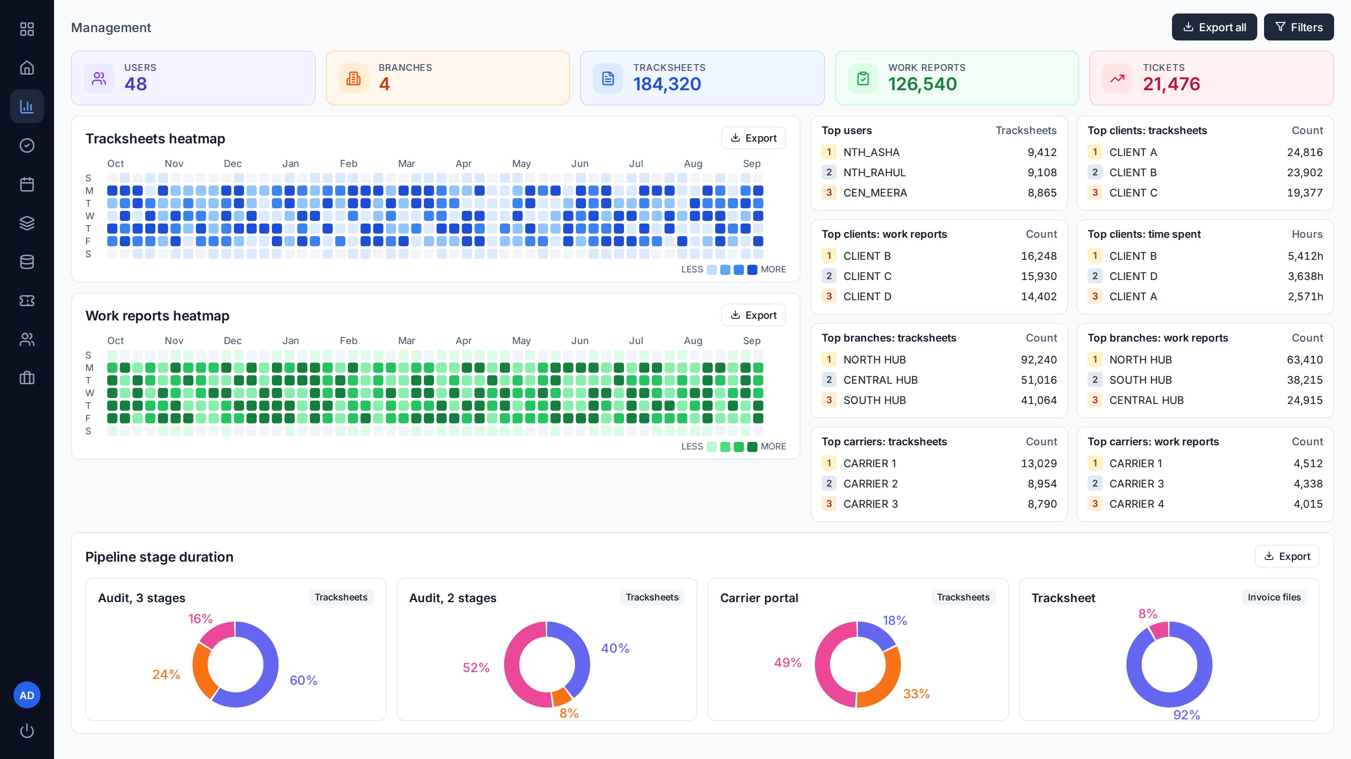
Task: Select the bar chart analytics sidebar icon
Action: (x=27, y=106)
